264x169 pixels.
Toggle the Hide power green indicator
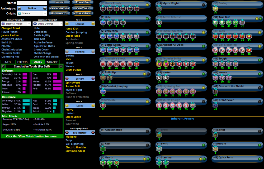(147, 19)
